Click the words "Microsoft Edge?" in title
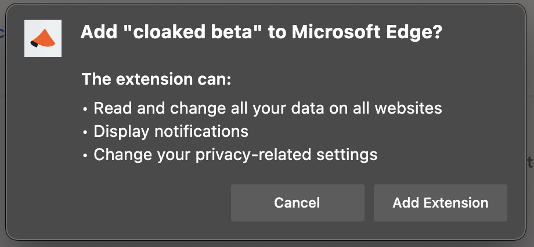 click(367, 32)
